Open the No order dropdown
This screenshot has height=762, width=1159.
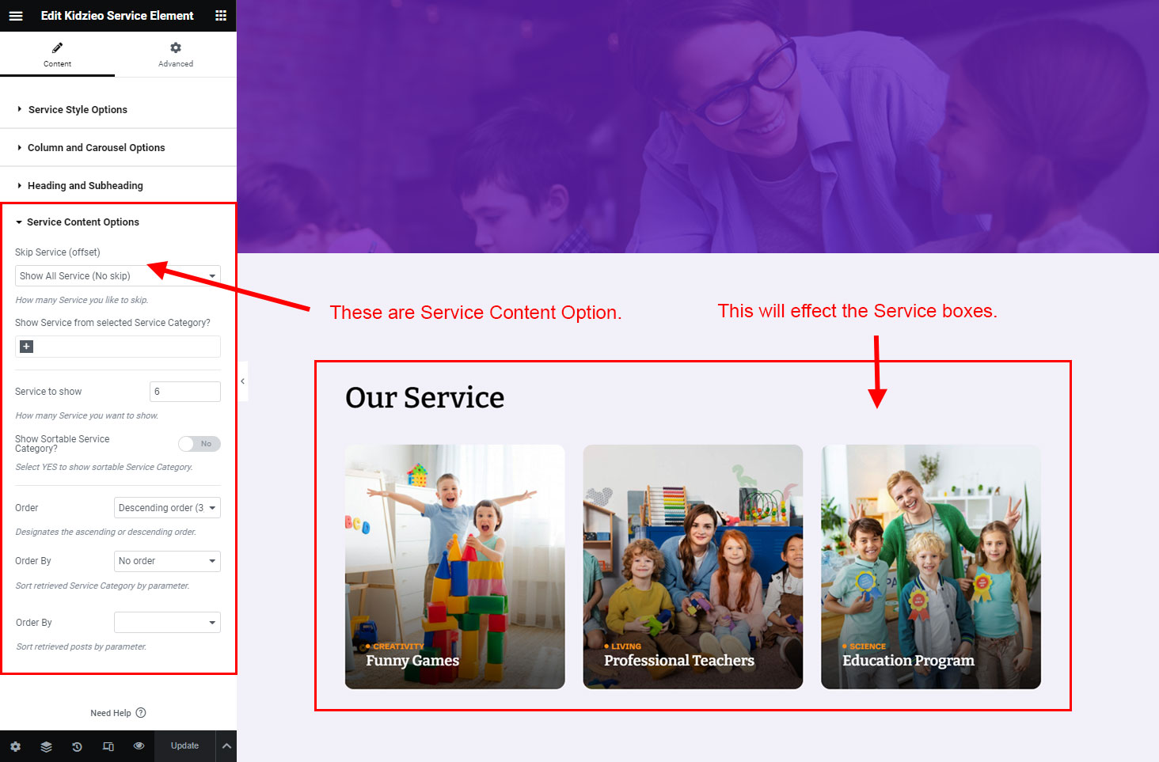coord(167,561)
